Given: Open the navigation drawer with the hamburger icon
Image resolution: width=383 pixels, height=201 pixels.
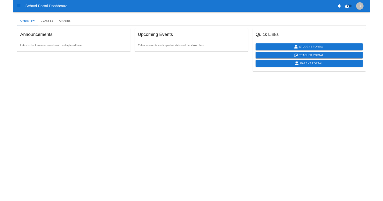Looking at the screenshot, I should (x=19, y=6).
